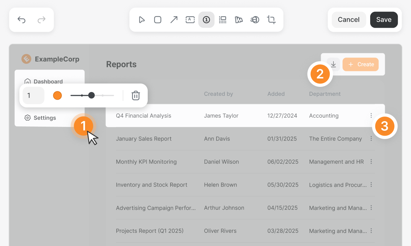This screenshot has height=246, width=411.
Task: Click the Added column header
Action: [276, 94]
